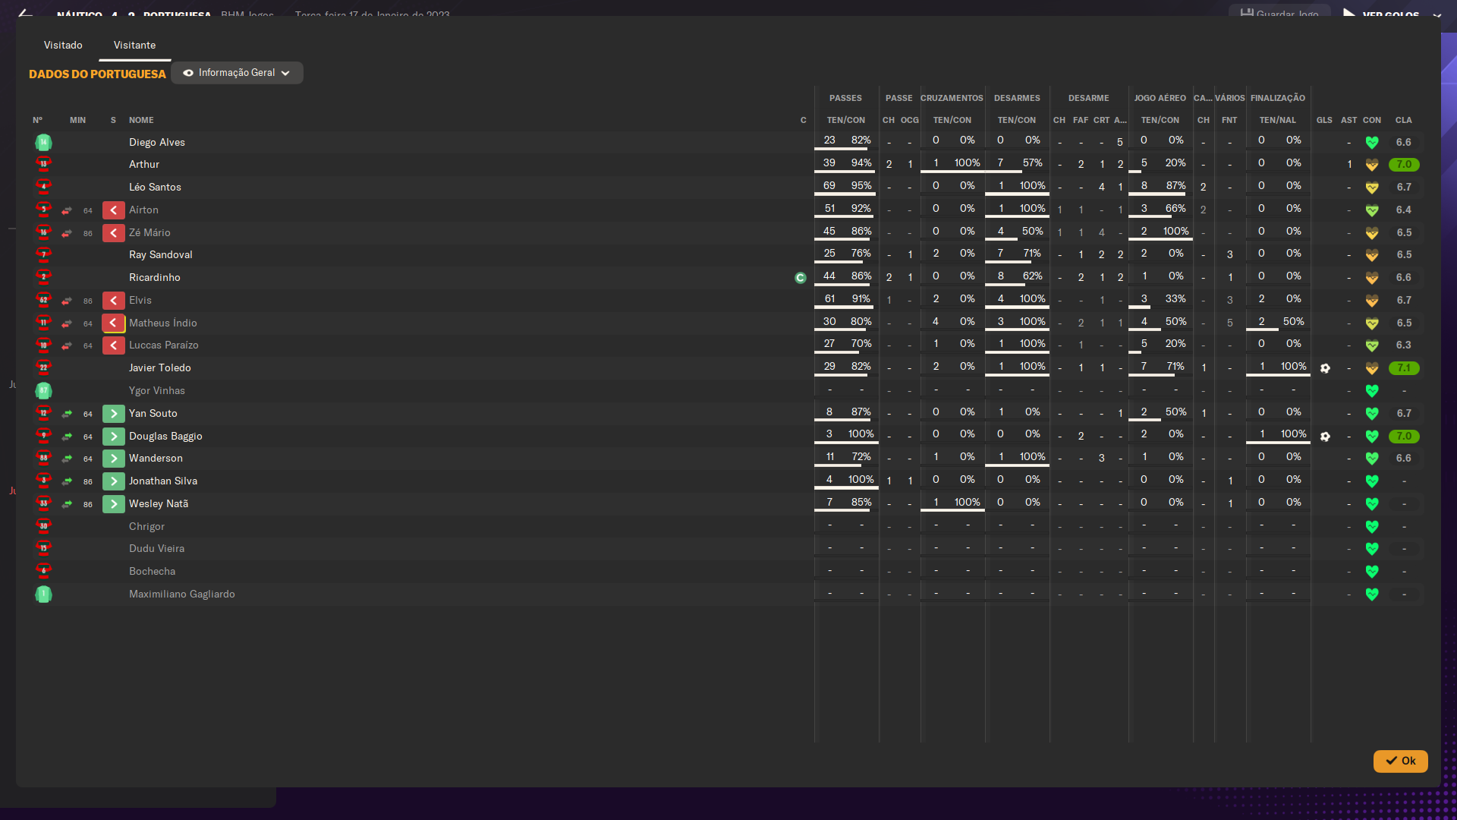Image resolution: width=1457 pixels, height=820 pixels.
Task: Confirm with the Ok button
Action: coord(1400,761)
